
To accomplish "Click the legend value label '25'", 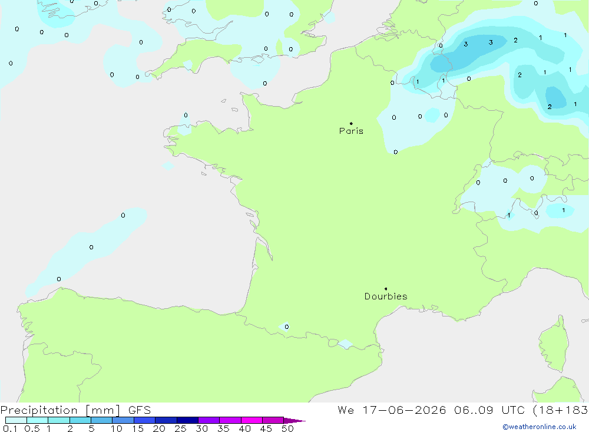I will [180, 428].
